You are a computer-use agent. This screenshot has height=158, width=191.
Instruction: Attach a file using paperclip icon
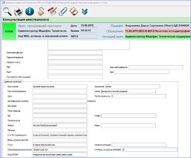coord(63,12)
